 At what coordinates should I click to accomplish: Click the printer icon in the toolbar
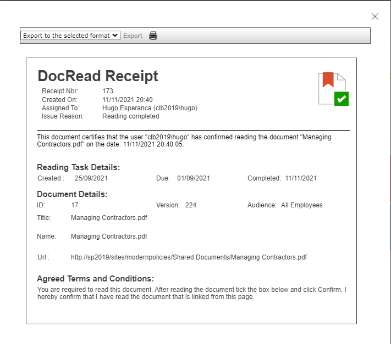coord(153,36)
